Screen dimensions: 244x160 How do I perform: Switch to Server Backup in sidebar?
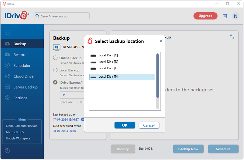coord(22,87)
